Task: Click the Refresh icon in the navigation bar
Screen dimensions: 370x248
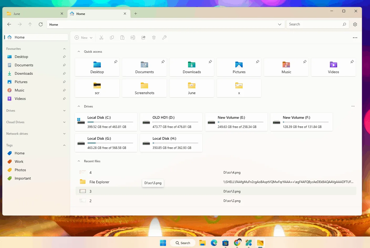Action: (x=40, y=24)
